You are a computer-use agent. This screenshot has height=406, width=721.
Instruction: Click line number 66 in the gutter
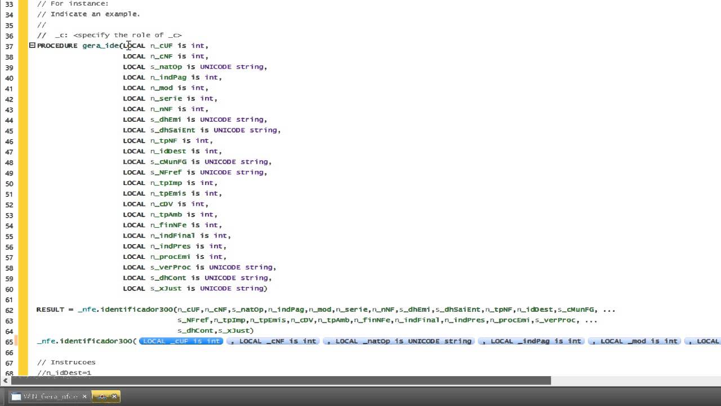point(10,353)
